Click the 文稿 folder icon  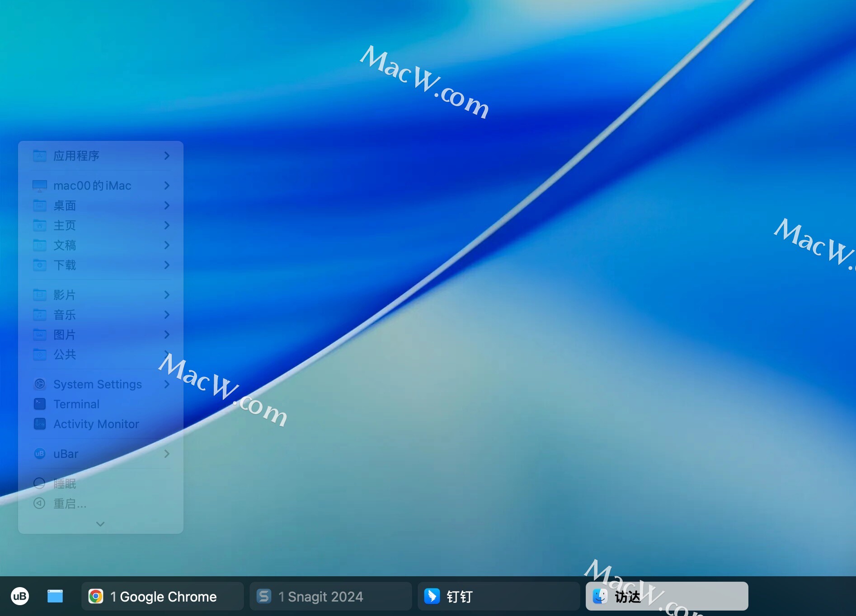[40, 245]
